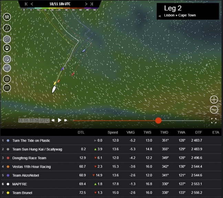
Task: Jump to first timestamp in time selector
Action: [x=26, y=4]
